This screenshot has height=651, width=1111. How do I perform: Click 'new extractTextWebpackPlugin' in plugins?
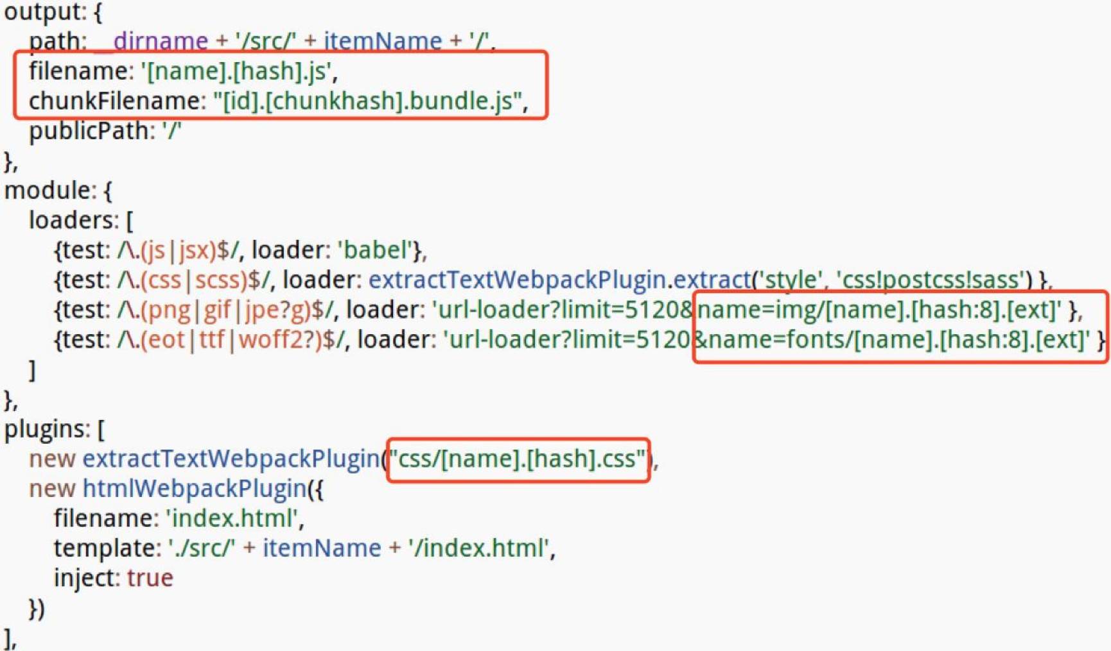pyautogui.click(x=205, y=459)
